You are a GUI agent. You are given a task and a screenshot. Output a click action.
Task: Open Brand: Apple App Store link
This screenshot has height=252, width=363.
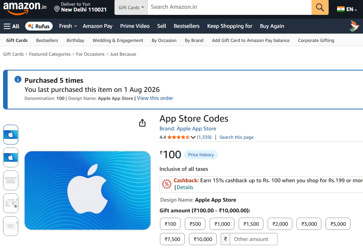pyautogui.click(x=188, y=129)
